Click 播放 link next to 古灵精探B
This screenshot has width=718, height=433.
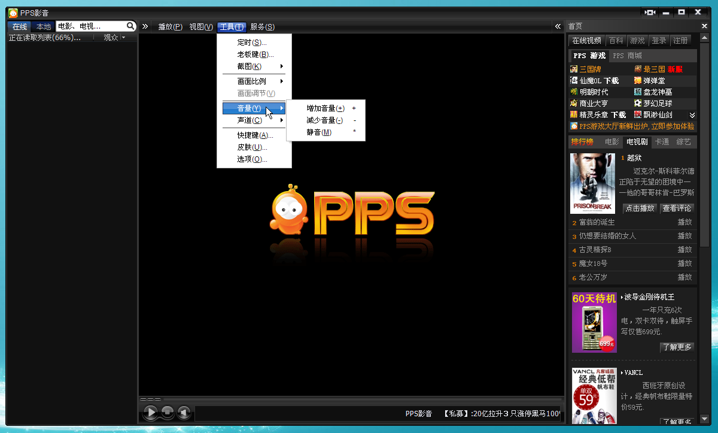click(x=684, y=250)
